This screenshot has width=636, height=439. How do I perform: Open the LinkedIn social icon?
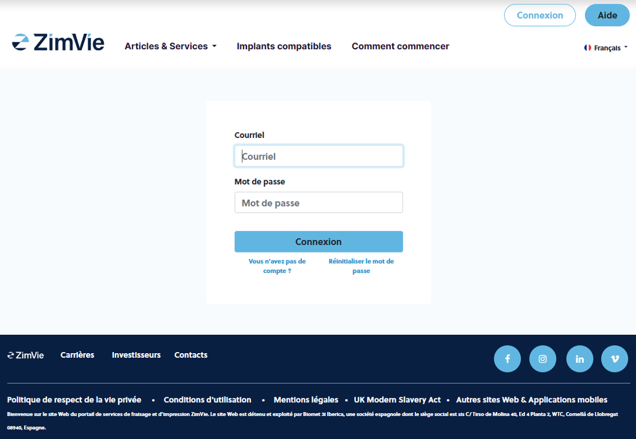[579, 359]
